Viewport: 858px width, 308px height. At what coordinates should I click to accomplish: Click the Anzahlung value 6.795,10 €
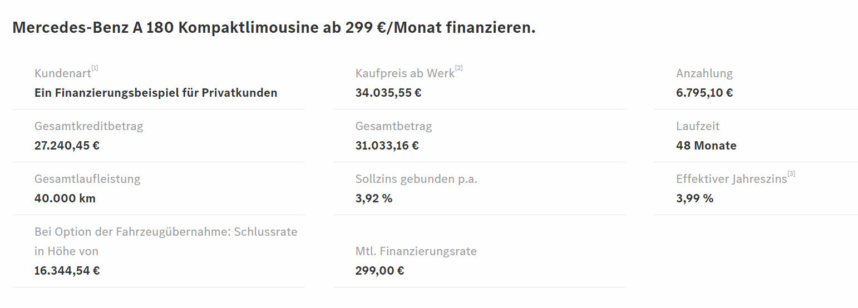(704, 93)
